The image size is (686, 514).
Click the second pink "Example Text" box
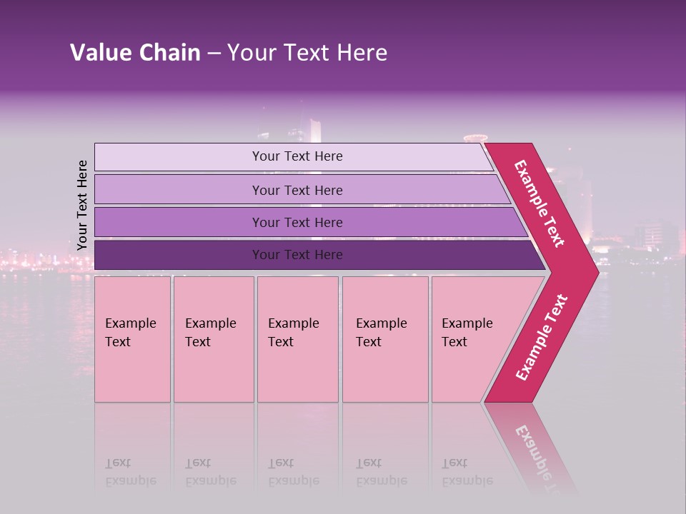point(213,339)
